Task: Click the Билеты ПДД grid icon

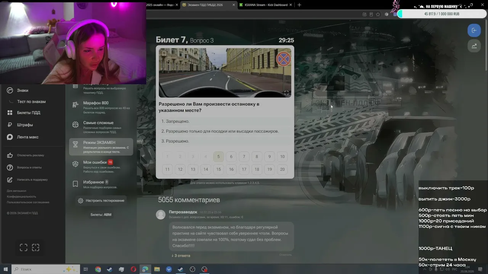Action: pos(10,113)
